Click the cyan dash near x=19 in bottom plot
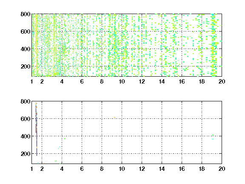245x184 pixels. coord(213,139)
